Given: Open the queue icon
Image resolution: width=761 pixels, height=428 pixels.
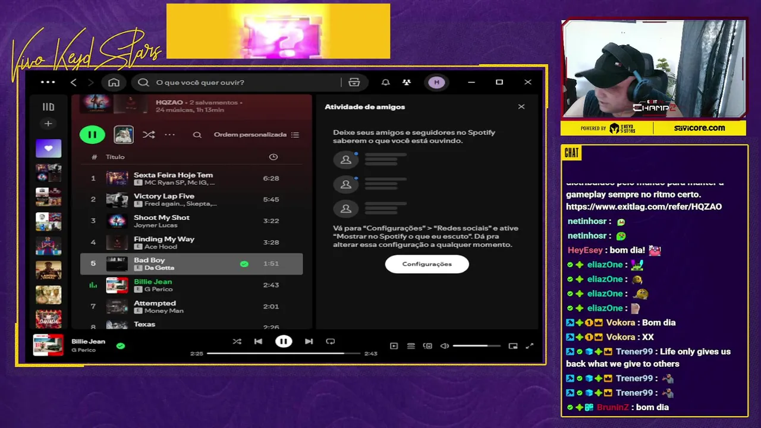Looking at the screenshot, I should point(411,346).
